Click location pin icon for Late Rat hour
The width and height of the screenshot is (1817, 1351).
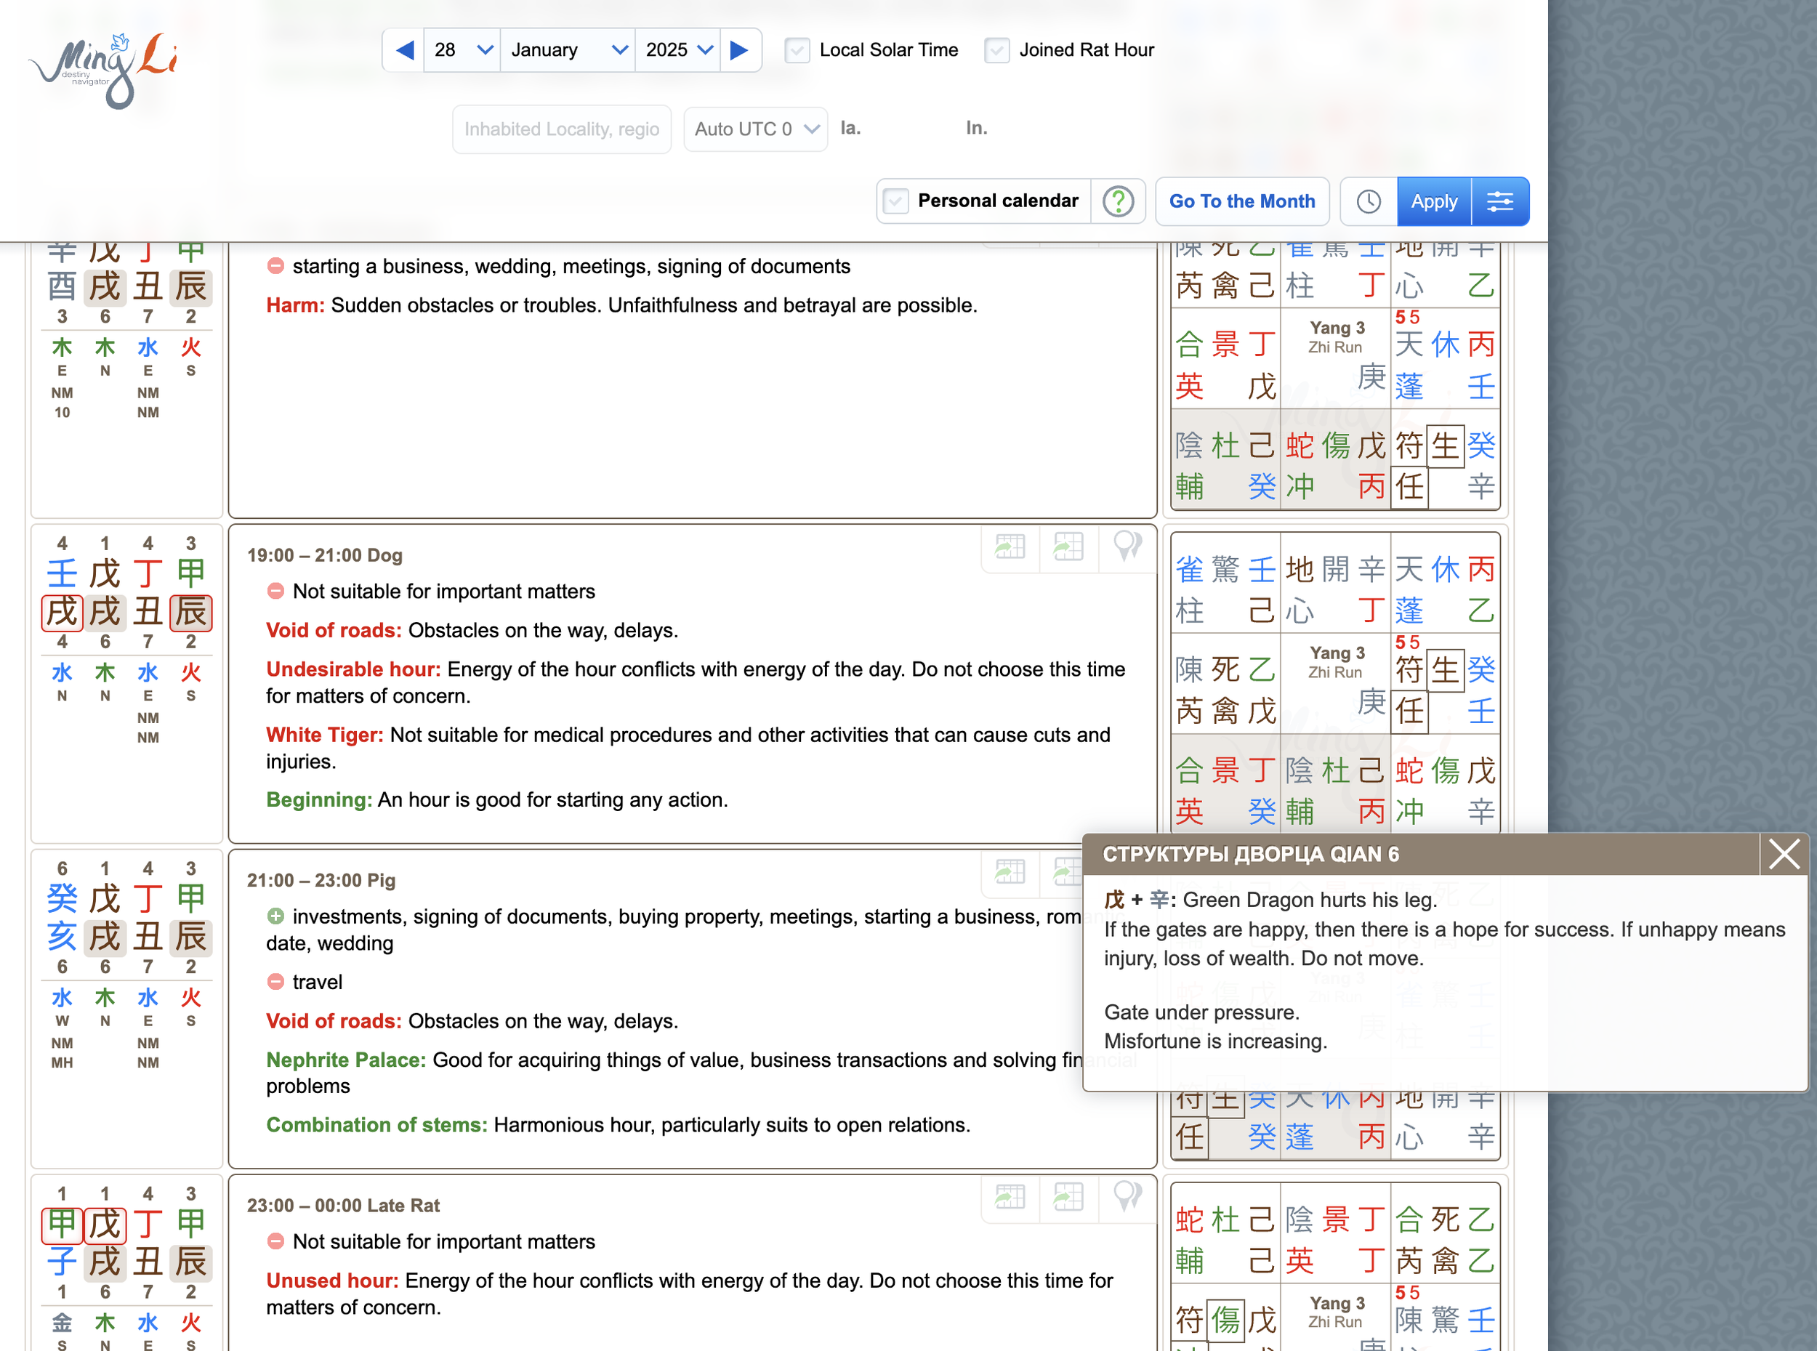(x=1128, y=1197)
